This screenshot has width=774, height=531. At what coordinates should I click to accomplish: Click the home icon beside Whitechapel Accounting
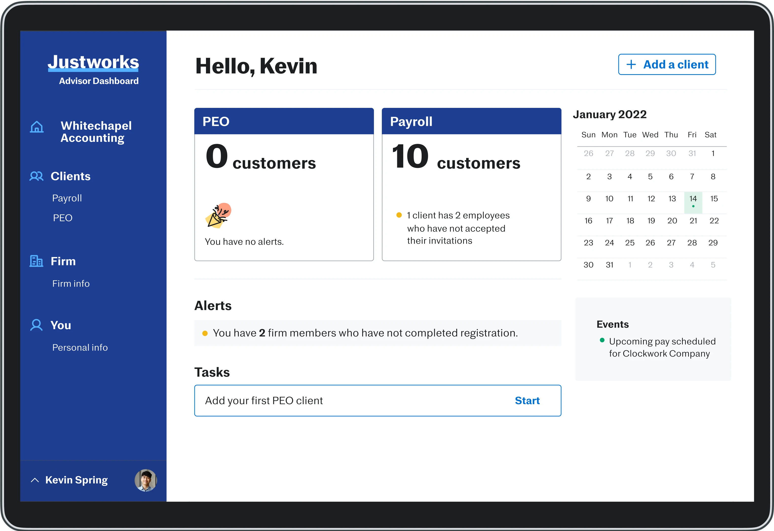point(37,127)
